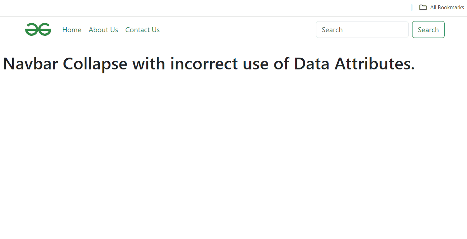
Task: Click the "Search" placeholder text in input
Action: 332,30
